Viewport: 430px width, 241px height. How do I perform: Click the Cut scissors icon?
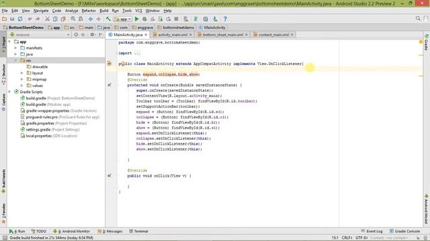click(48, 19)
